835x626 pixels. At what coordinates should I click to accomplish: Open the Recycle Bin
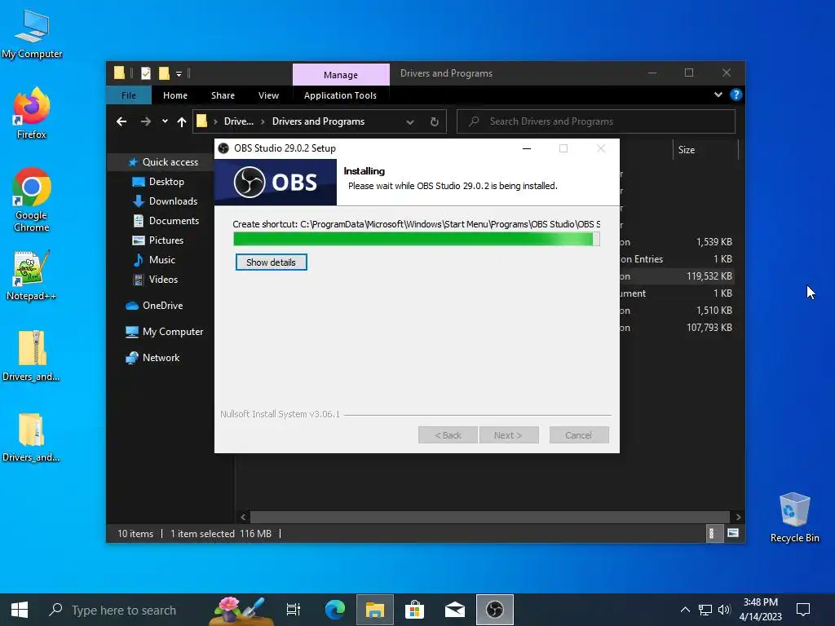point(794,518)
